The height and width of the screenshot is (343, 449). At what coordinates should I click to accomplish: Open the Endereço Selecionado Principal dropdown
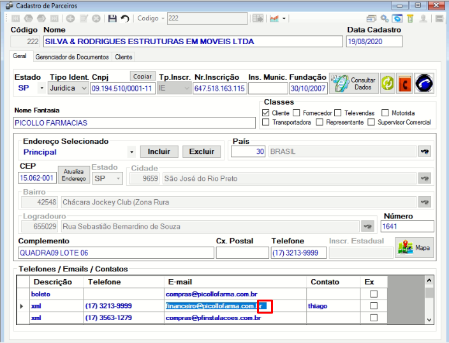coord(131,152)
